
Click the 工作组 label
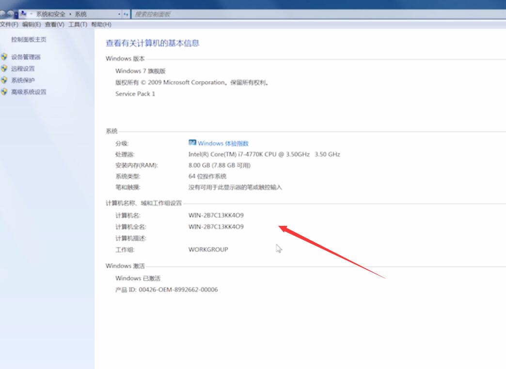pos(125,250)
